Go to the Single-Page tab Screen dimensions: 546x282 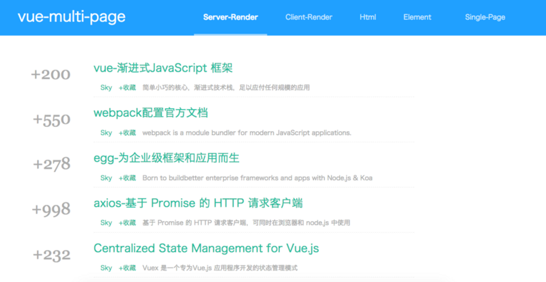pyautogui.click(x=485, y=17)
